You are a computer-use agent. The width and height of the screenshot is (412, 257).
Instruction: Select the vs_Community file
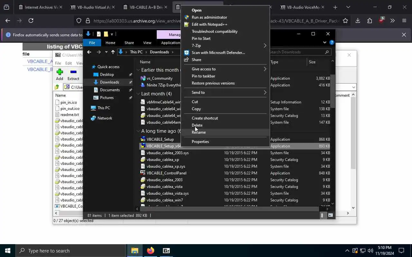pyautogui.click(x=159, y=78)
